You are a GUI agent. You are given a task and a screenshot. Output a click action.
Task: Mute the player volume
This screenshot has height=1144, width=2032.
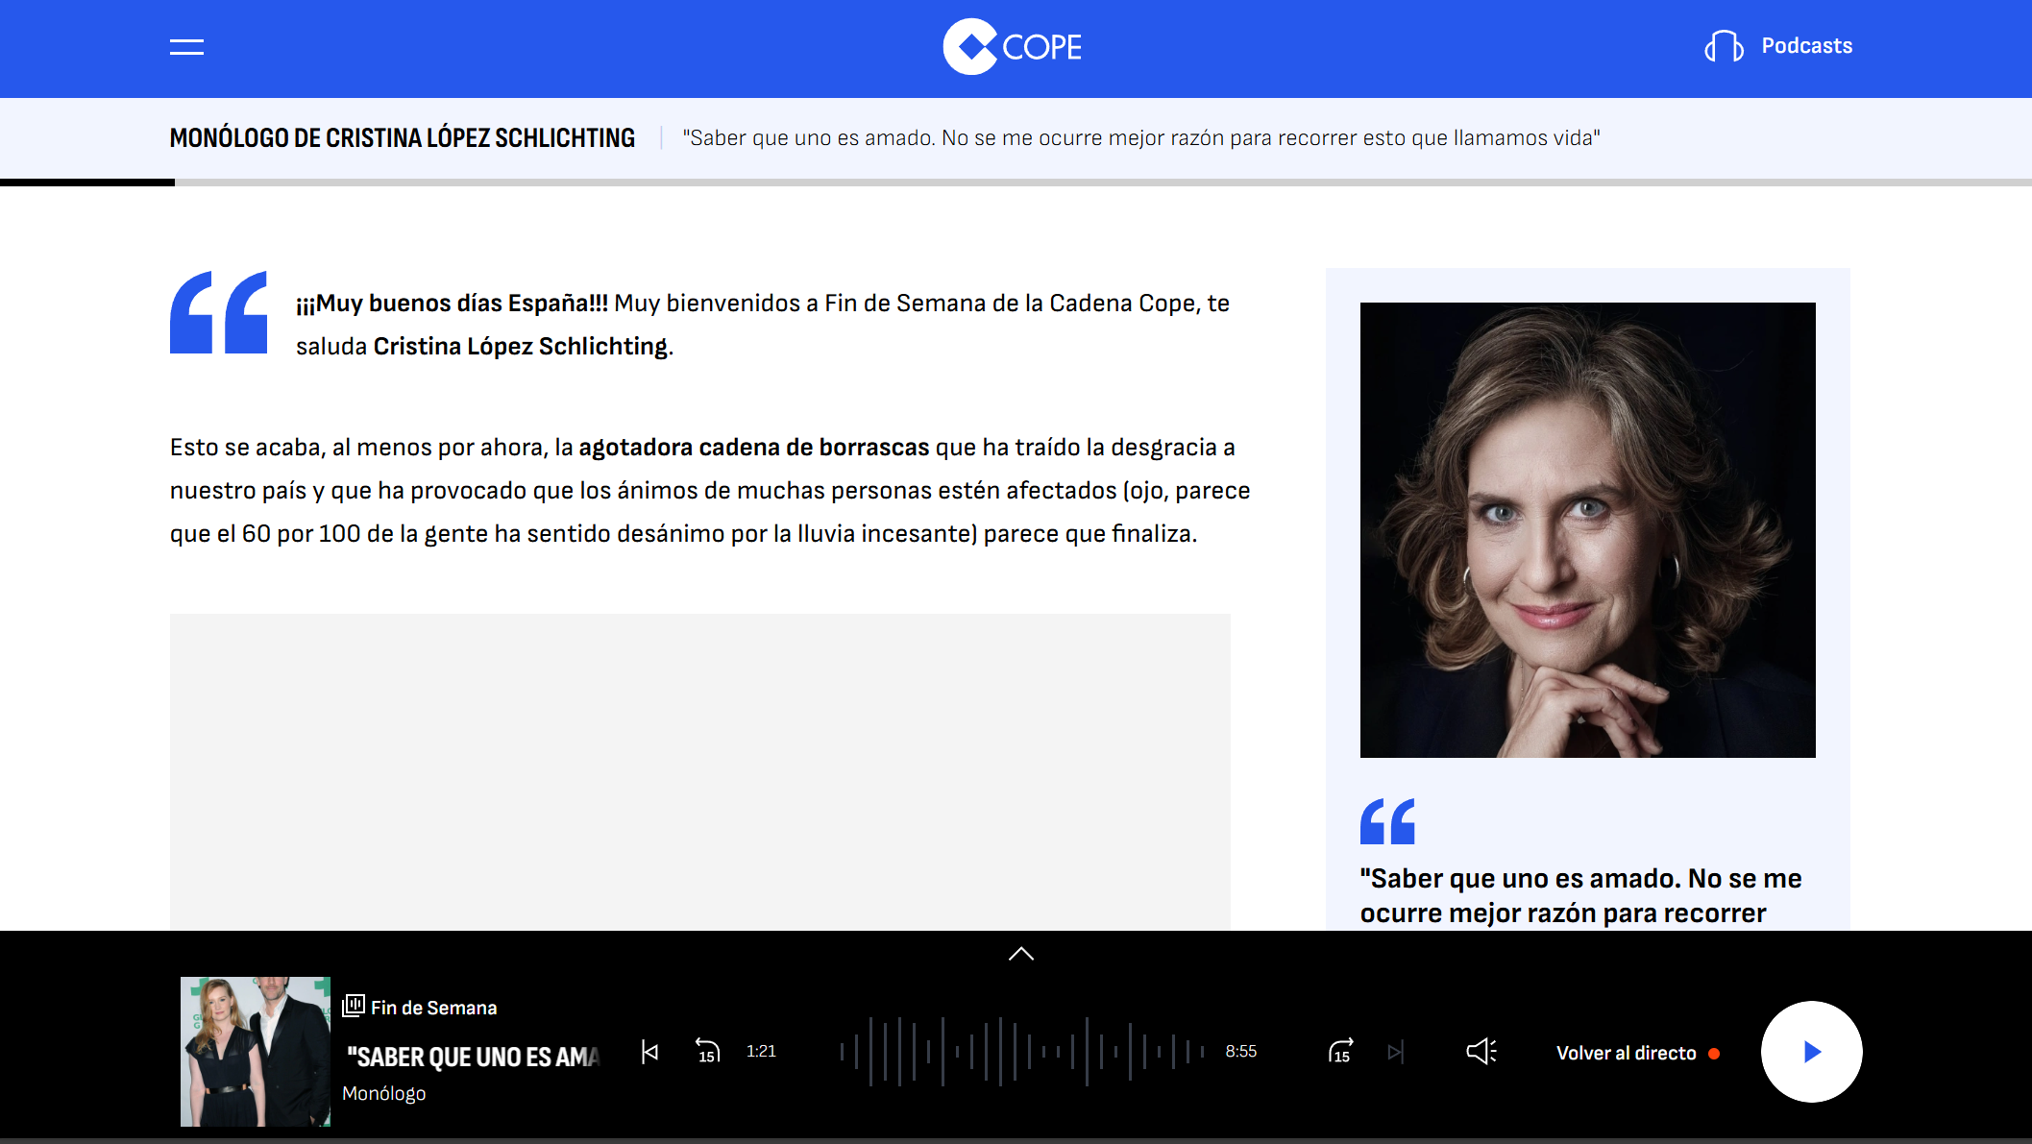tap(1481, 1052)
